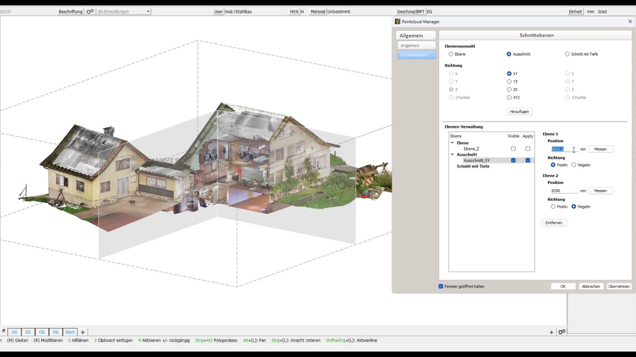Select the Ausschnitt_XY tree row

point(477,161)
